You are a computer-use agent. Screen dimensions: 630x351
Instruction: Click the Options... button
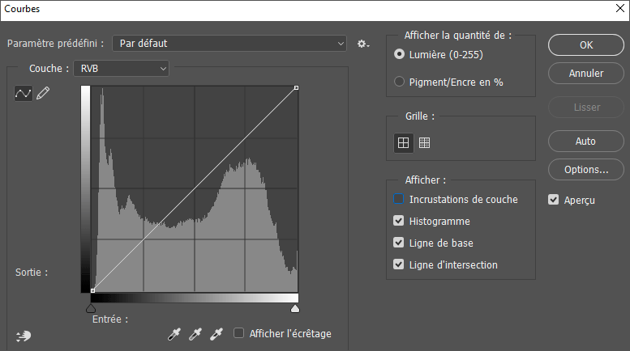[585, 170]
